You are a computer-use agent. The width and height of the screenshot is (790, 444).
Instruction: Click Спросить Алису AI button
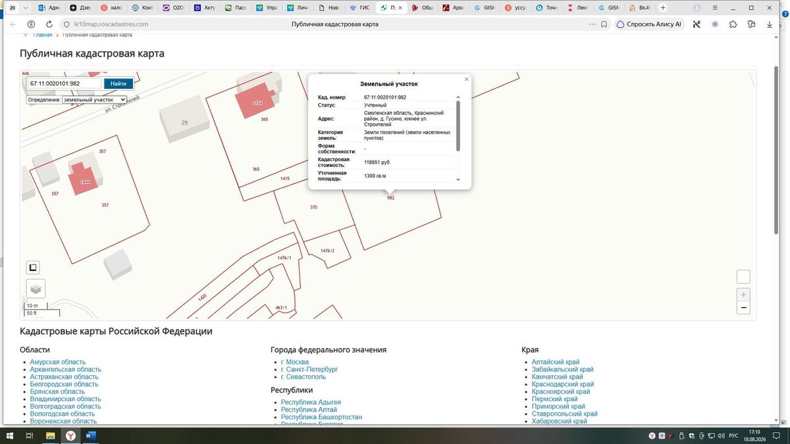(650, 24)
